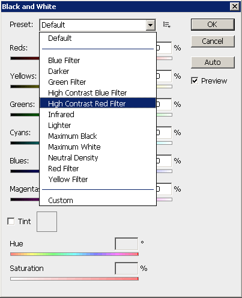Click the Yellows percent input field
Screen dimensions: 242x298
tap(164, 76)
